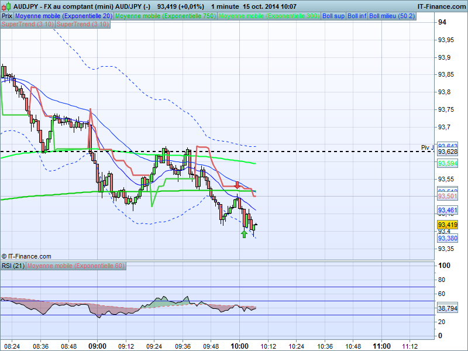Click the candlestick chart icon beside AUDJPY title

click(x=6, y=6)
